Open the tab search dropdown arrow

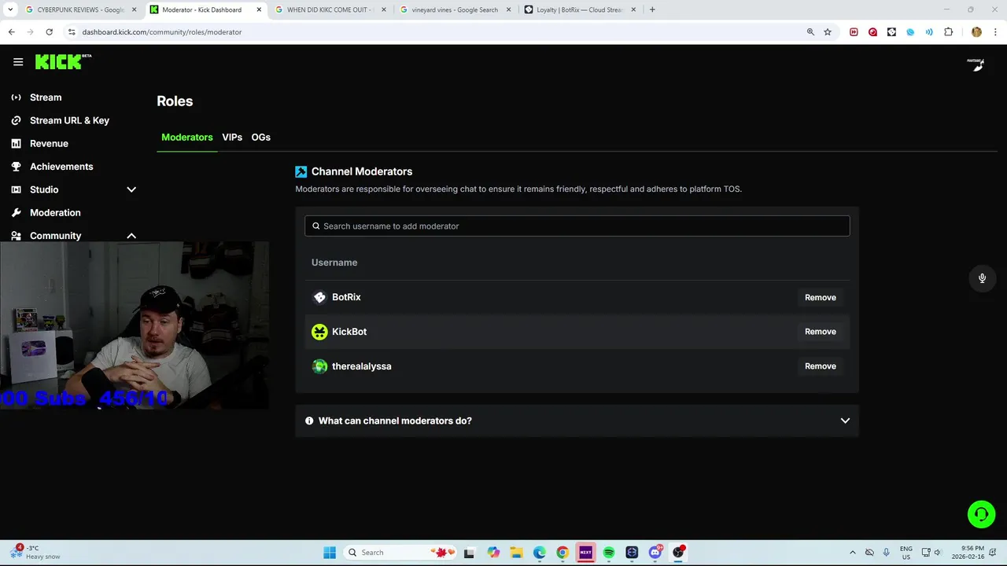(x=10, y=9)
